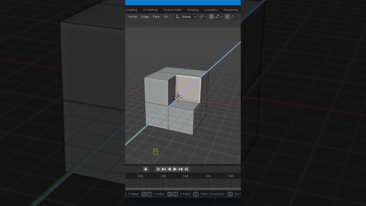Click the 'X Plane' status bar hint
The height and width of the screenshot is (206, 366).
pyautogui.click(x=133, y=194)
